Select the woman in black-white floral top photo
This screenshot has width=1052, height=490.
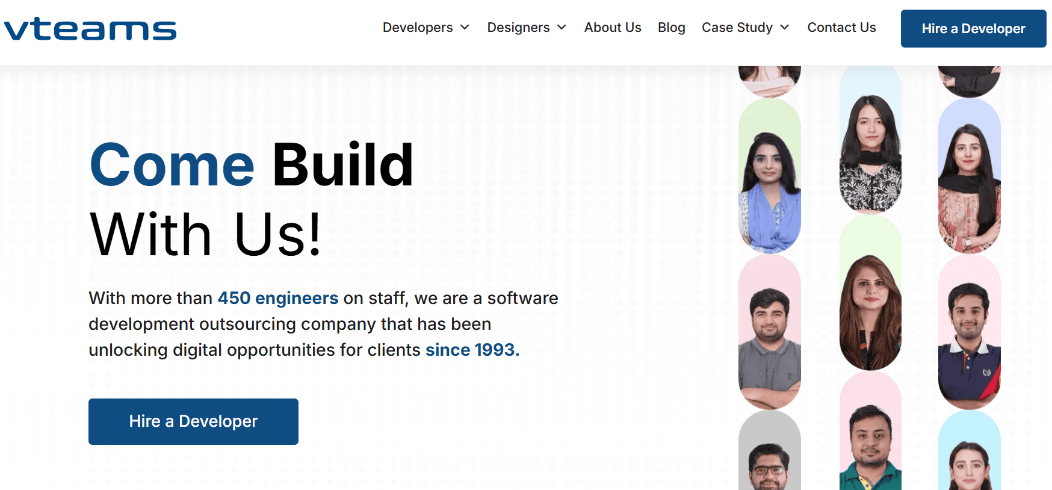[x=870, y=138]
